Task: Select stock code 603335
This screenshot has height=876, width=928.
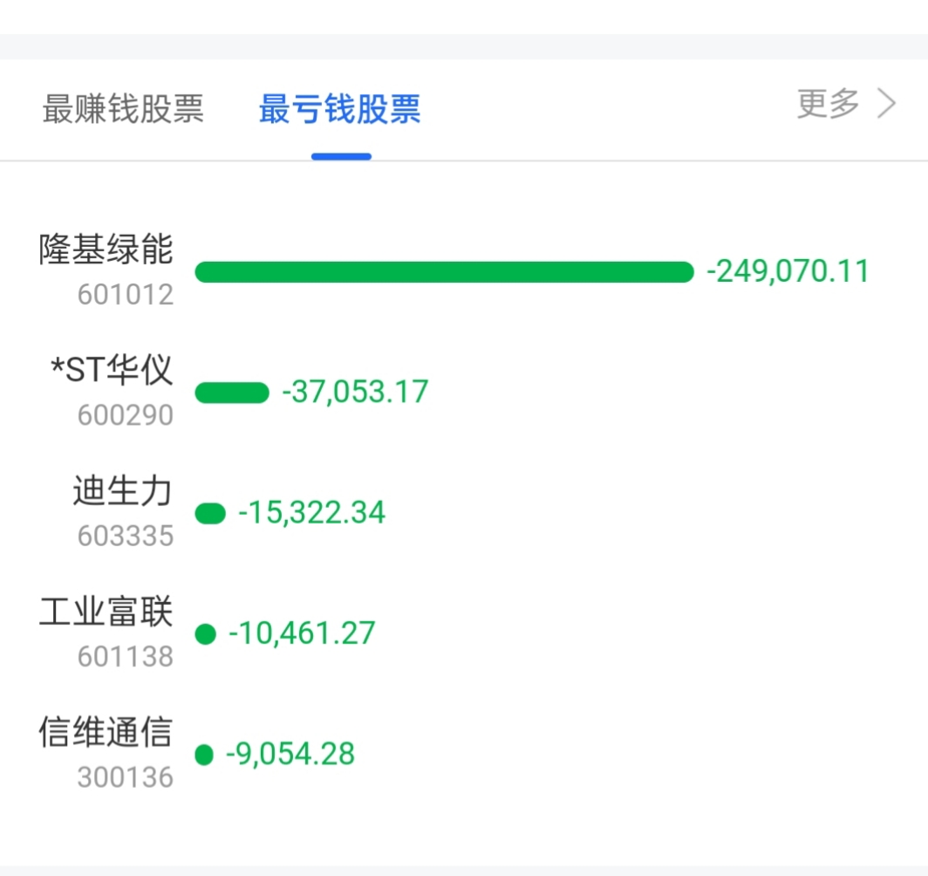Action: (126, 537)
